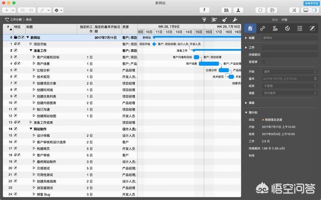Viewport: 321px width, 200px height.
Task: Select the stacked lines inspector tab
Action: pyautogui.click(x=300, y=29)
